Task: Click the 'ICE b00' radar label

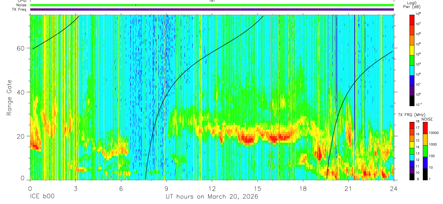Action: click(42, 197)
